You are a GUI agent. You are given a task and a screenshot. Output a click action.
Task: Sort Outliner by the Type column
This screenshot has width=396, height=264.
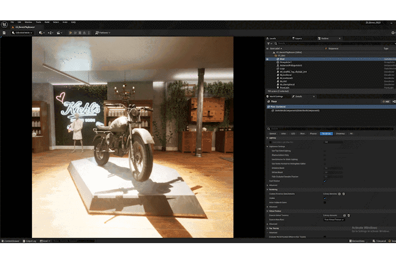point(386,48)
